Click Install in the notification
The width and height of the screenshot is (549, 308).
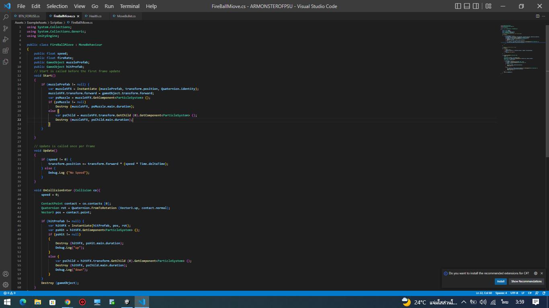pyautogui.click(x=501, y=282)
